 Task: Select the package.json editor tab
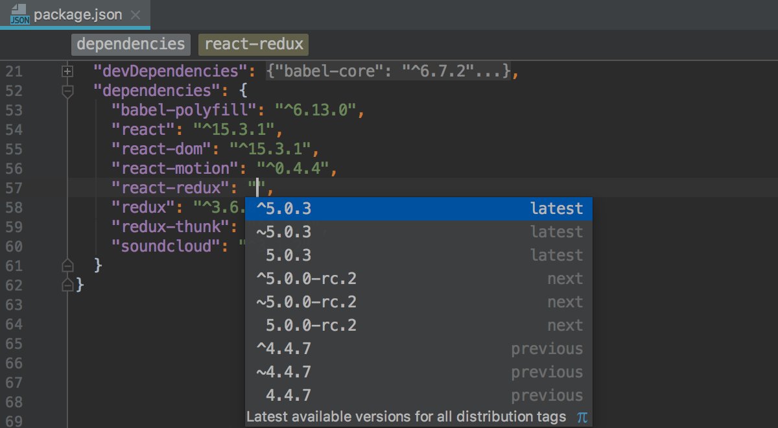[75, 14]
